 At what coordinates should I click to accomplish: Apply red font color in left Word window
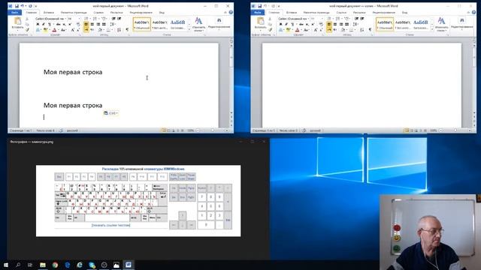(x=54, y=30)
